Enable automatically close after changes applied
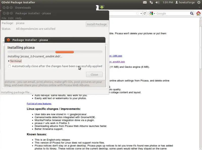This screenshot has height=150, width=202. pos(9,66)
